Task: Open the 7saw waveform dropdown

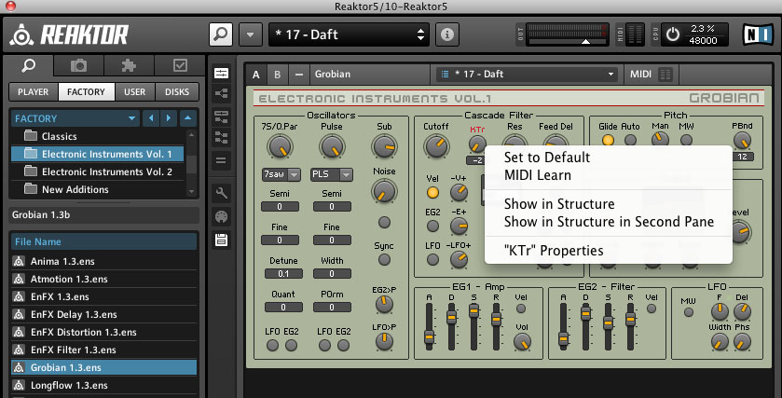Action: point(281,174)
